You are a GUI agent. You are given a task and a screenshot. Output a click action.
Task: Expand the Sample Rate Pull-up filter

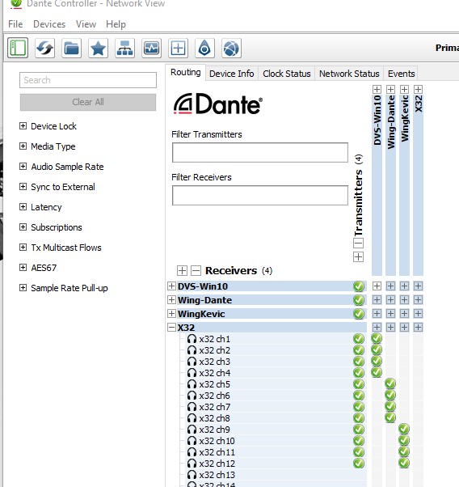point(23,287)
